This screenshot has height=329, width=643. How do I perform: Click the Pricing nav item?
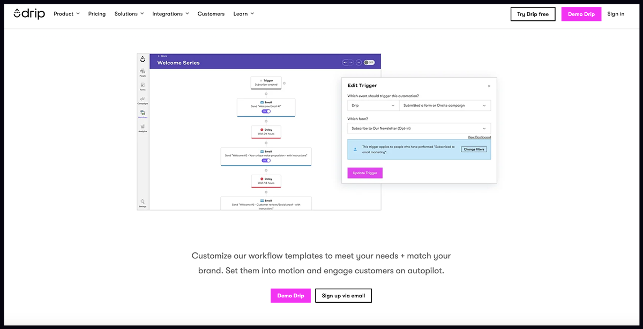(97, 14)
